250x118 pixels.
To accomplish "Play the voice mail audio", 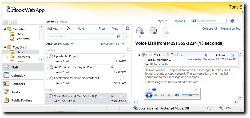I will point(149,95).
